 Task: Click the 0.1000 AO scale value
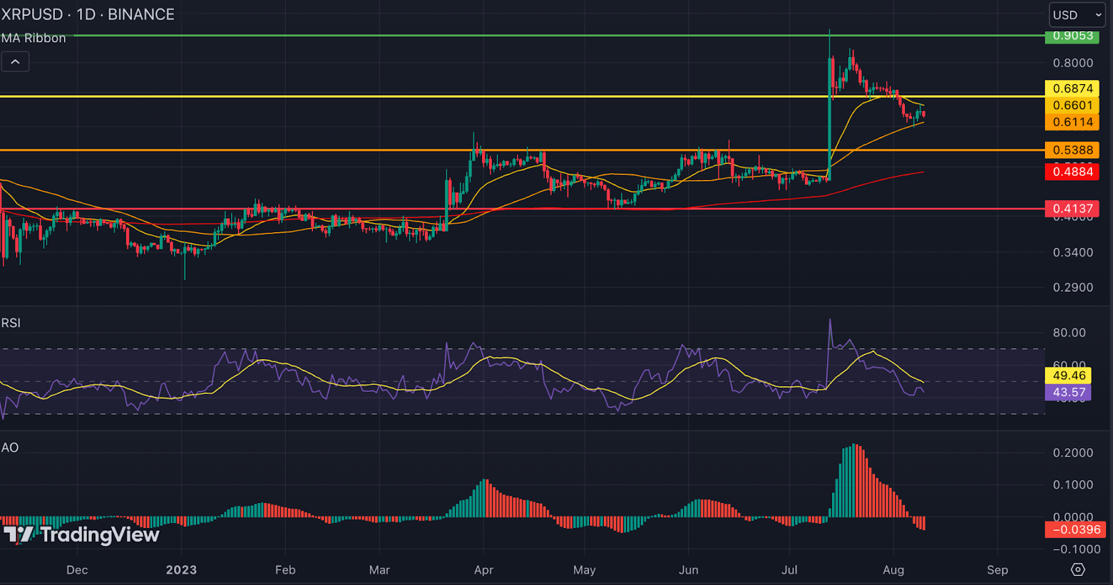click(x=1073, y=484)
